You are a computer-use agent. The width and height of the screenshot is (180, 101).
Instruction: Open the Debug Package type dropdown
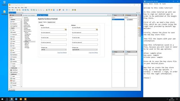click(54, 50)
